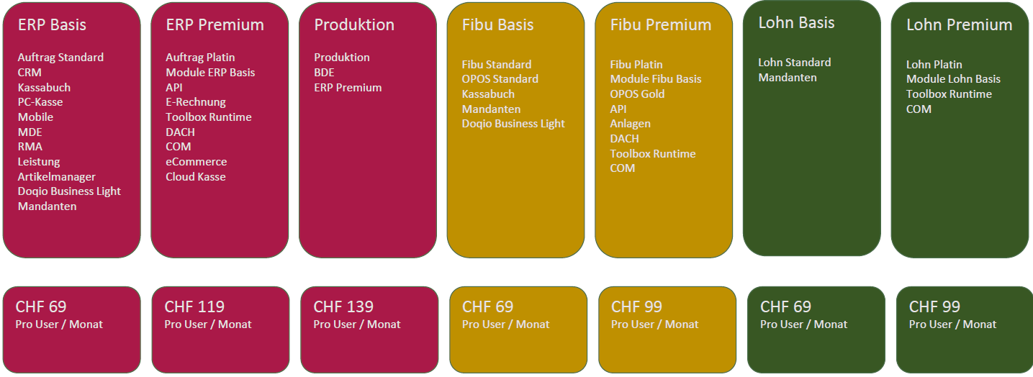
Task: Select the Anlagen item in Fibu Premium
Action: tap(630, 124)
